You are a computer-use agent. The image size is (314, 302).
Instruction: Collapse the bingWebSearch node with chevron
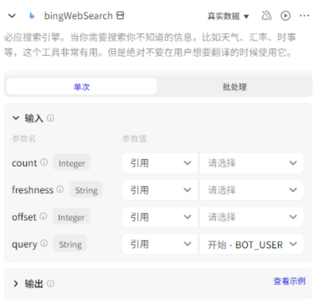pos(12,16)
